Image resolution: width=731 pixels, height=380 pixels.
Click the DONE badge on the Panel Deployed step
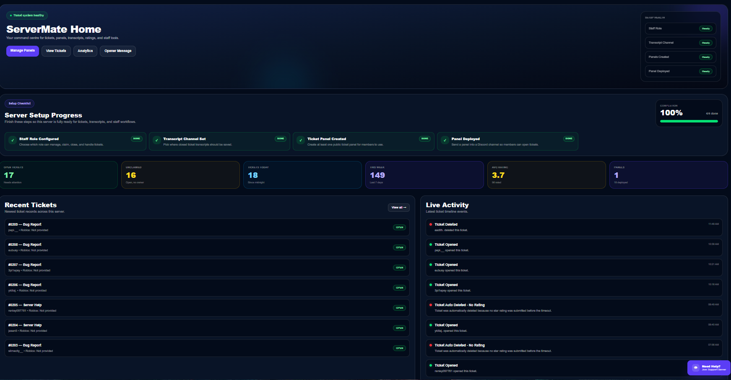[x=569, y=138]
